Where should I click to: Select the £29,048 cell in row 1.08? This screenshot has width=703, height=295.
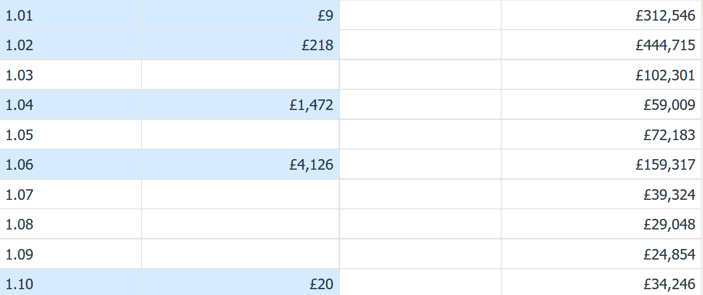point(602,224)
